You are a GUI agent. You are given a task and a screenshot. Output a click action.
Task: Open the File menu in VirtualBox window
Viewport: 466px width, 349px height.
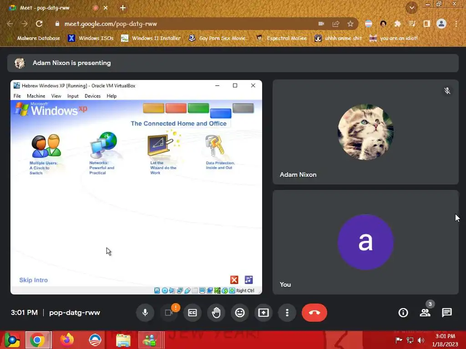(x=17, y=96)
